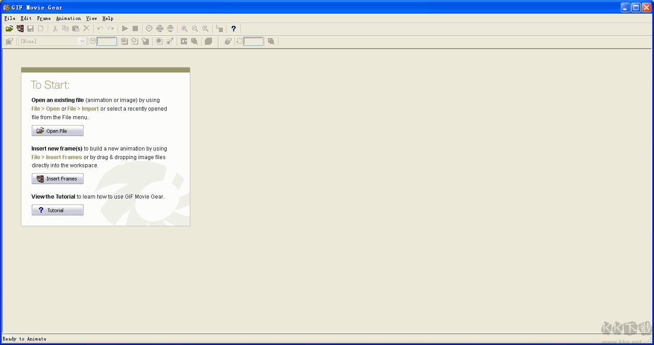Maximize the GIF Movie Gear window
The image size is (654, 345).
[x=636, y=7]
